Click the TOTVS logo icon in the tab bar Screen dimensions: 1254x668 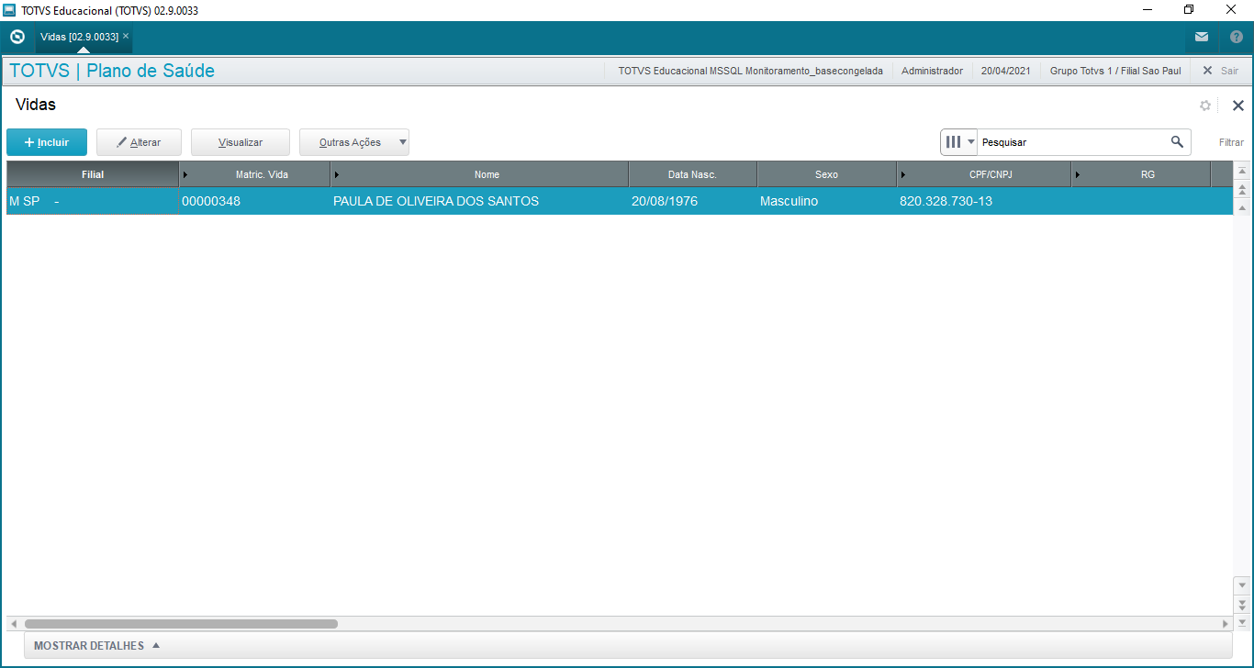coord(17,38)
